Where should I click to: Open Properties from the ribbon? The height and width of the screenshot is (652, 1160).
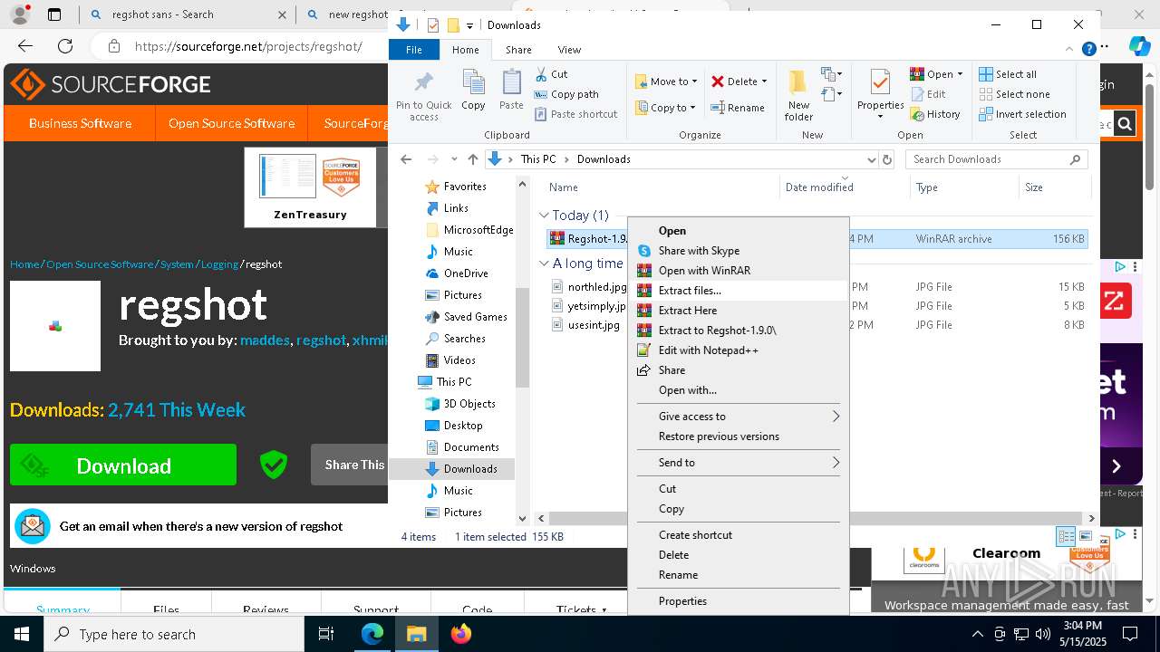[x=880, y=95]
